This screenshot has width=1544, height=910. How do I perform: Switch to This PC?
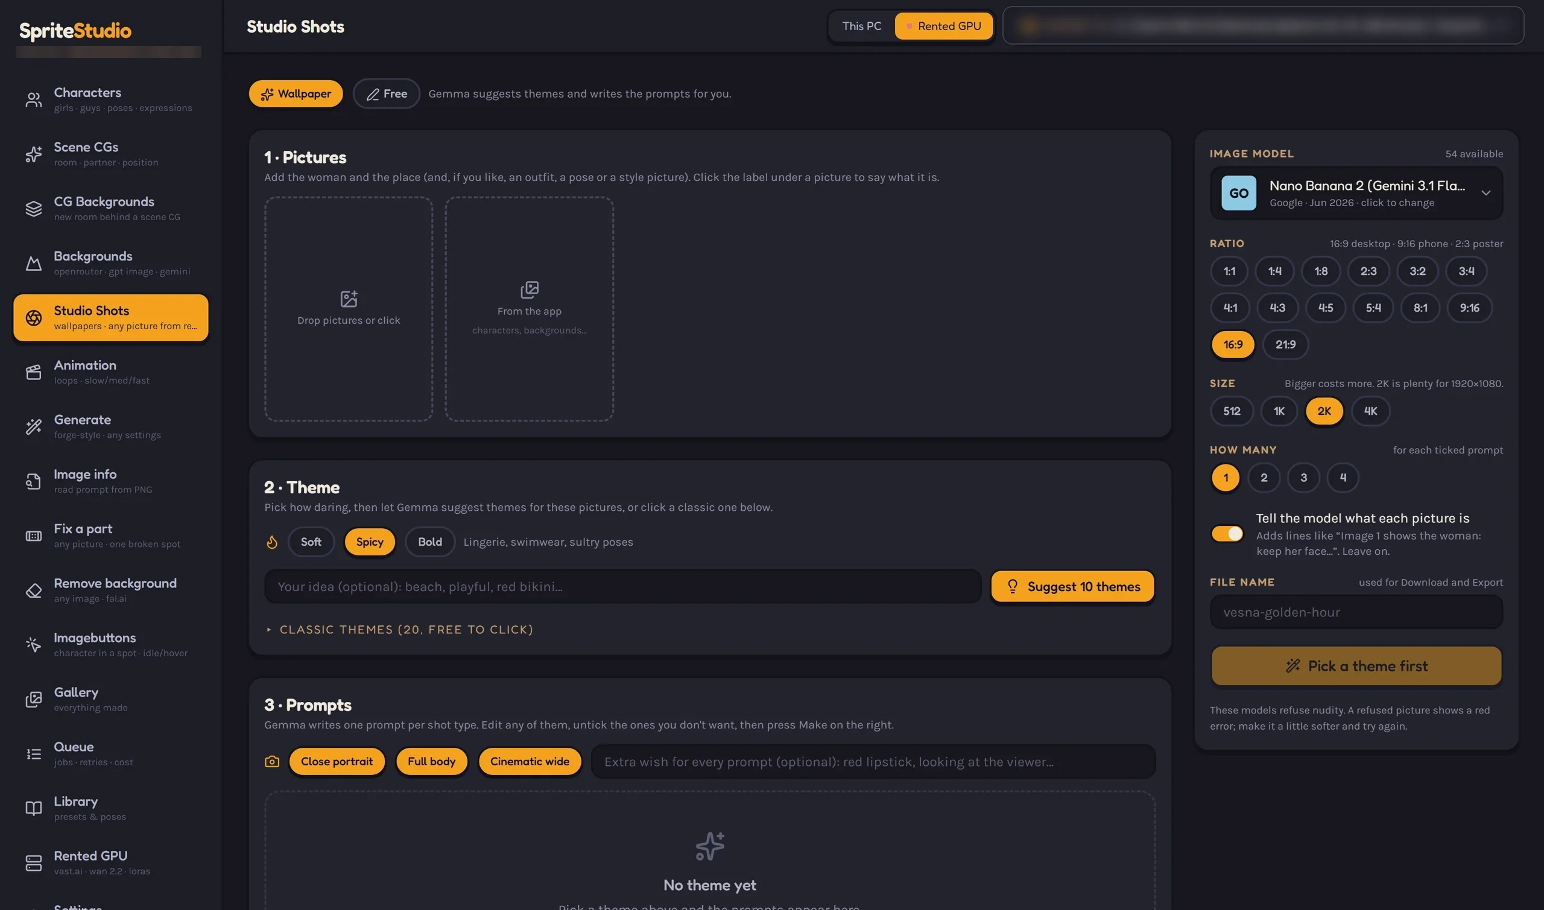click(x=861, y=27)
